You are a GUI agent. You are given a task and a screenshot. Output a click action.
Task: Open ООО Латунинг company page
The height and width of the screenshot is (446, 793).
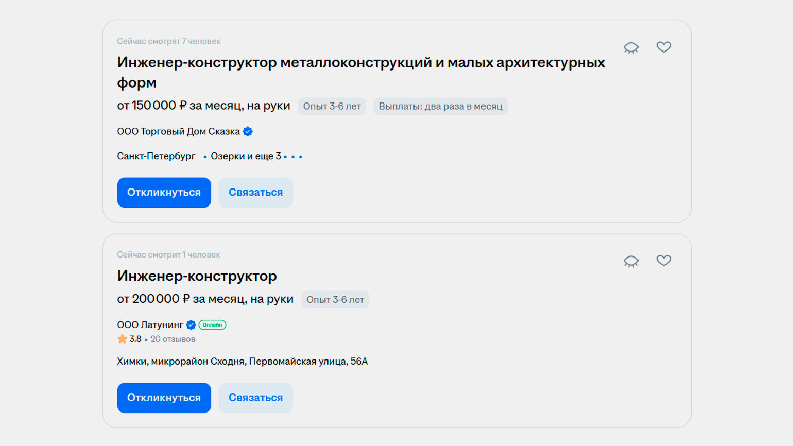[x=150, y=325]
